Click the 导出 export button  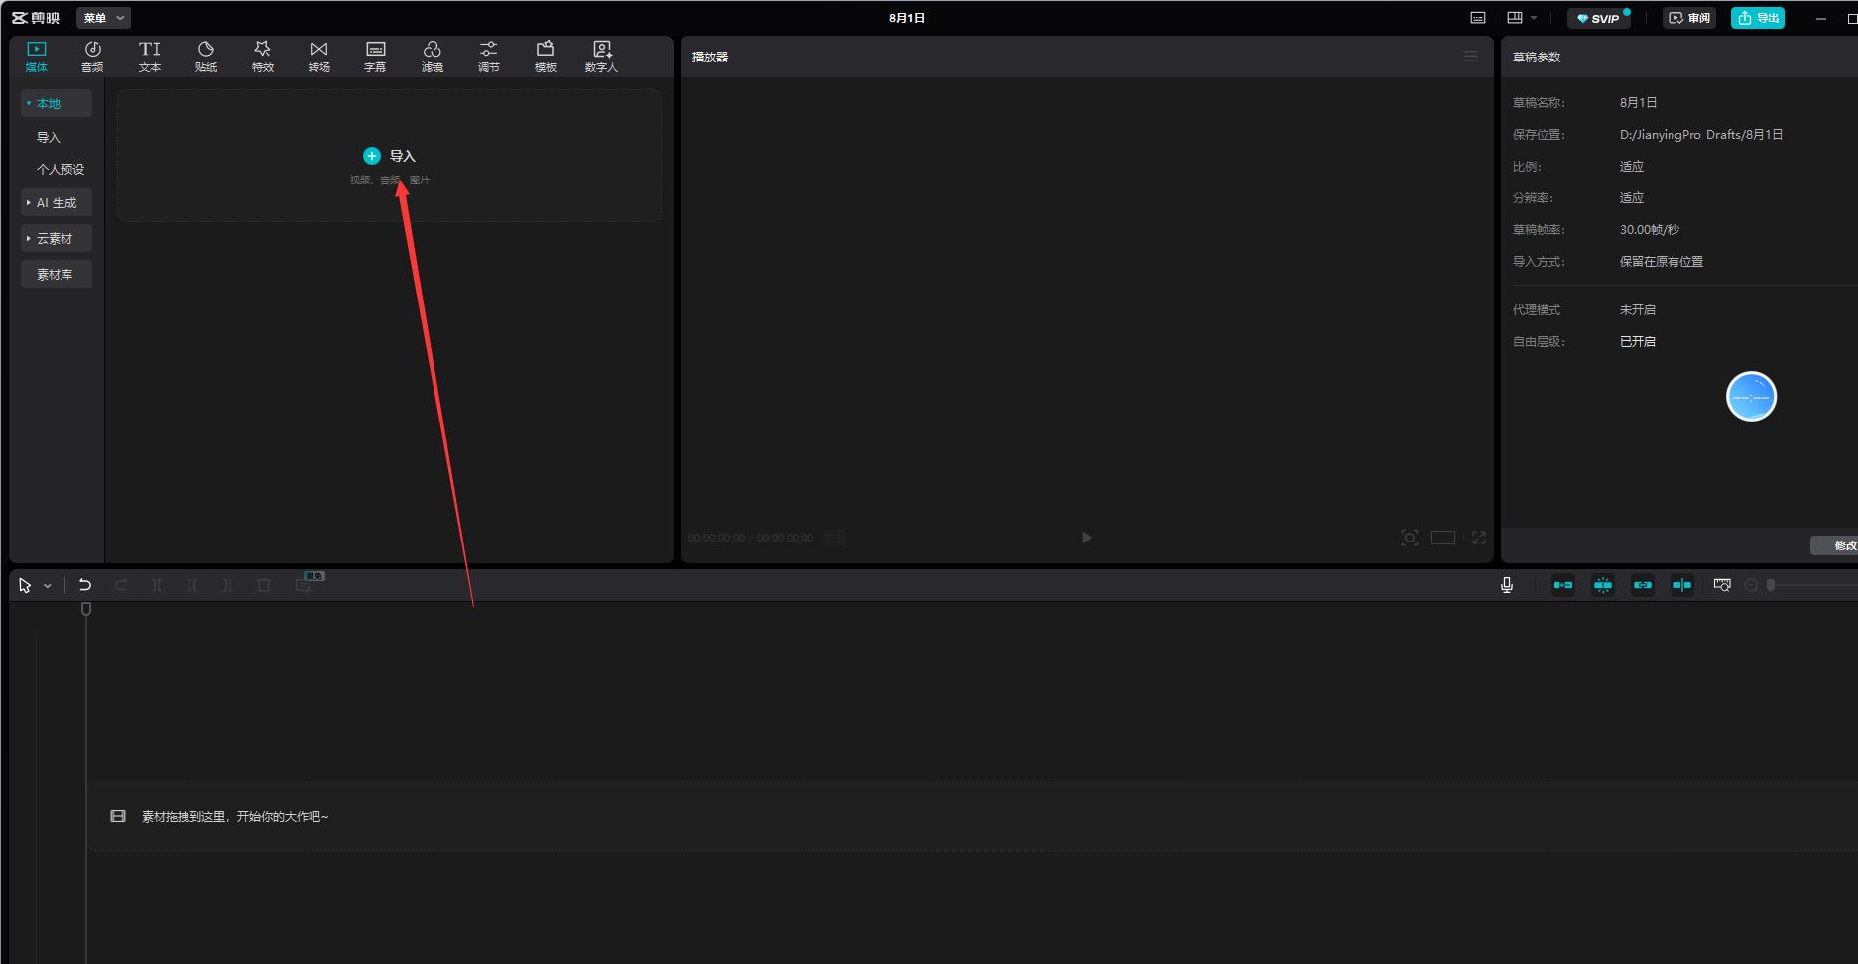click(1757, 18)
